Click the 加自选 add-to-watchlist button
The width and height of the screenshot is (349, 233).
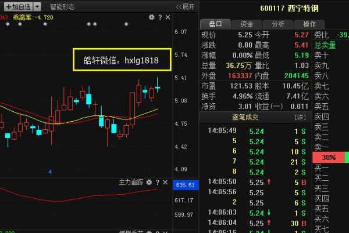point(15,6)
